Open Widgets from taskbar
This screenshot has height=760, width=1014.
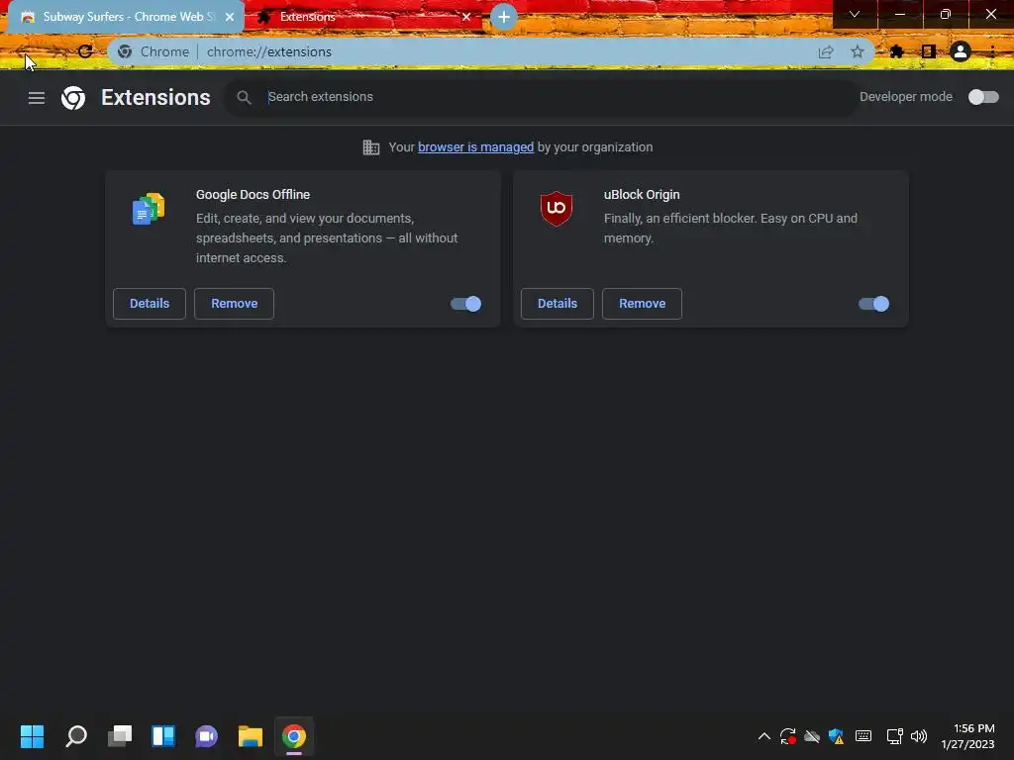[163, 736]
